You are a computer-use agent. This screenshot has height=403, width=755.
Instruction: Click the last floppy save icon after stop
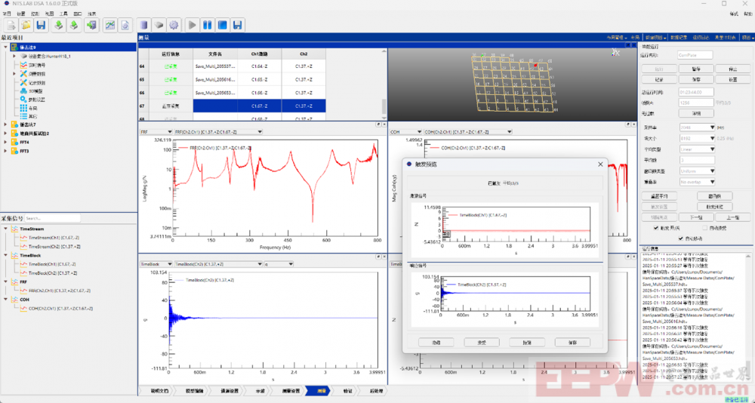pos(237,25)
